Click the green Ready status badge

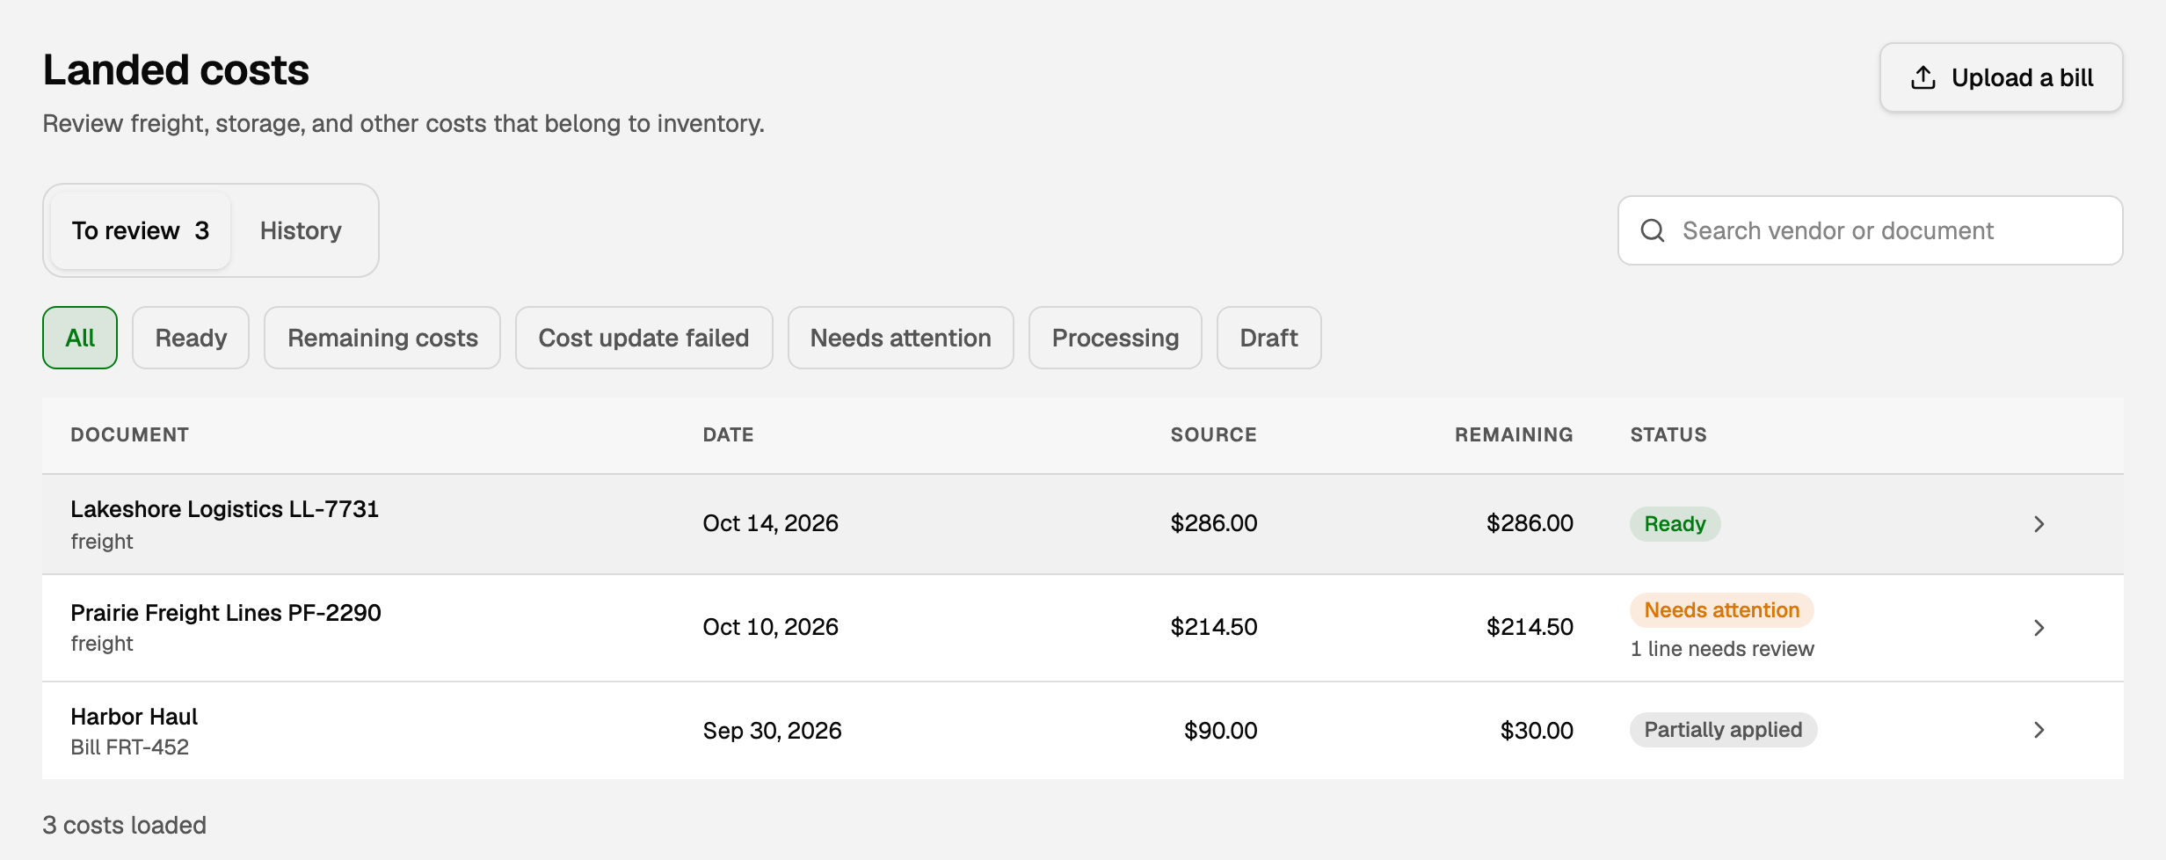click(1675, 524)
